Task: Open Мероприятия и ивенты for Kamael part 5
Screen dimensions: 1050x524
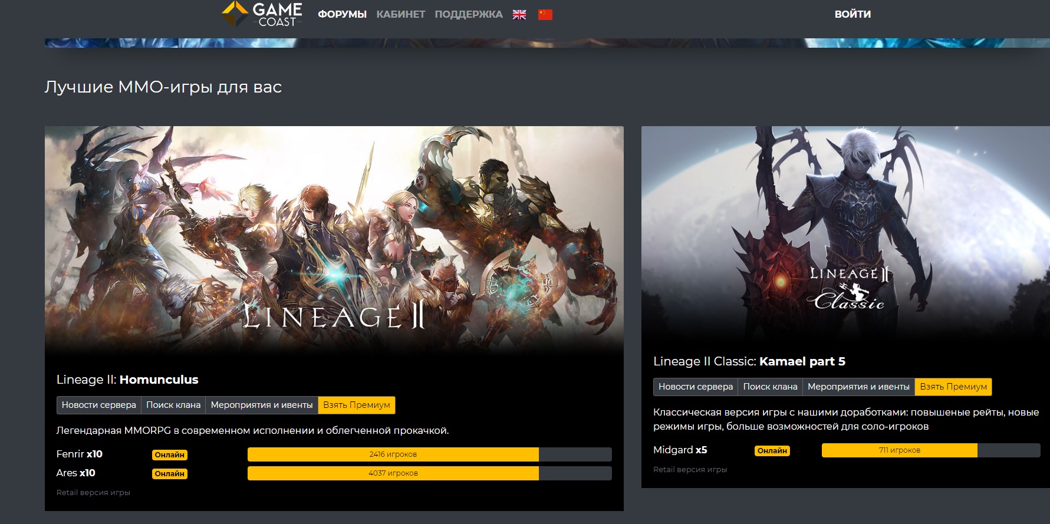Action: click(858, 387)
